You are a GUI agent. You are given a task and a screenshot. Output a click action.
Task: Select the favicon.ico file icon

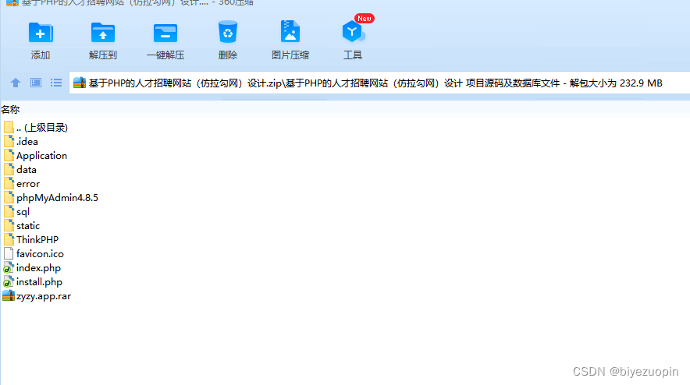[9, 253]
